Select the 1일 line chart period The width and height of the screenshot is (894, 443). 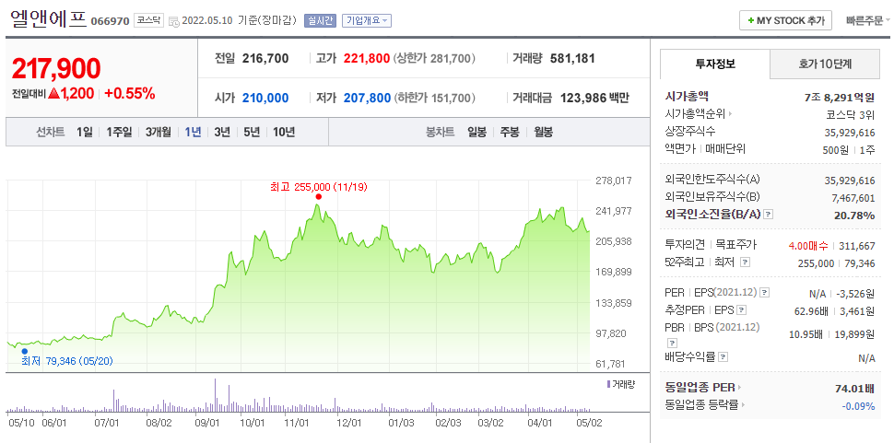pyautogui.click(x=85, y=132)
